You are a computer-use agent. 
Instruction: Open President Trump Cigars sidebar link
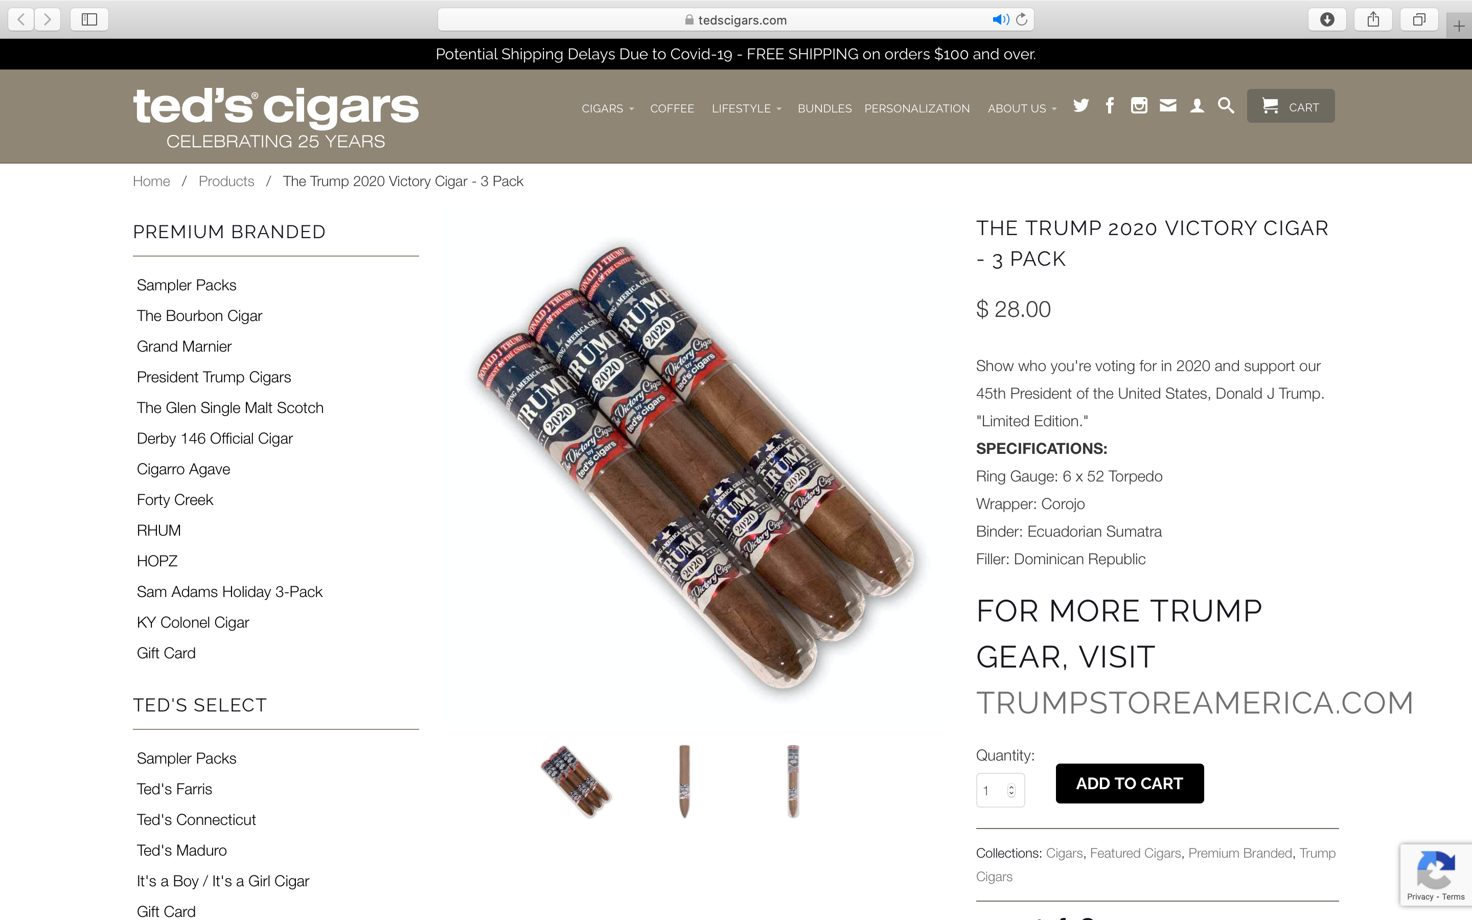coord(214,377)
